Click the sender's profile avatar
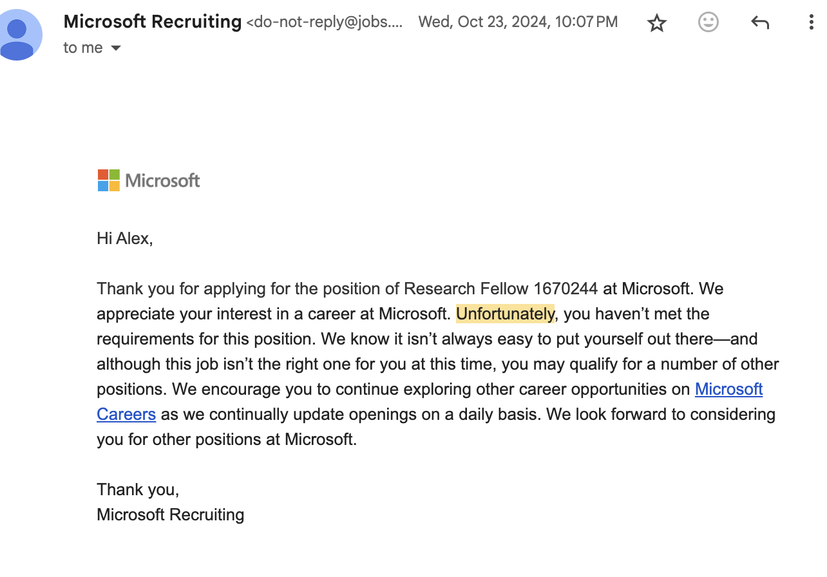The height and width of the screenshot is (577, 827). tap(18, 35)
